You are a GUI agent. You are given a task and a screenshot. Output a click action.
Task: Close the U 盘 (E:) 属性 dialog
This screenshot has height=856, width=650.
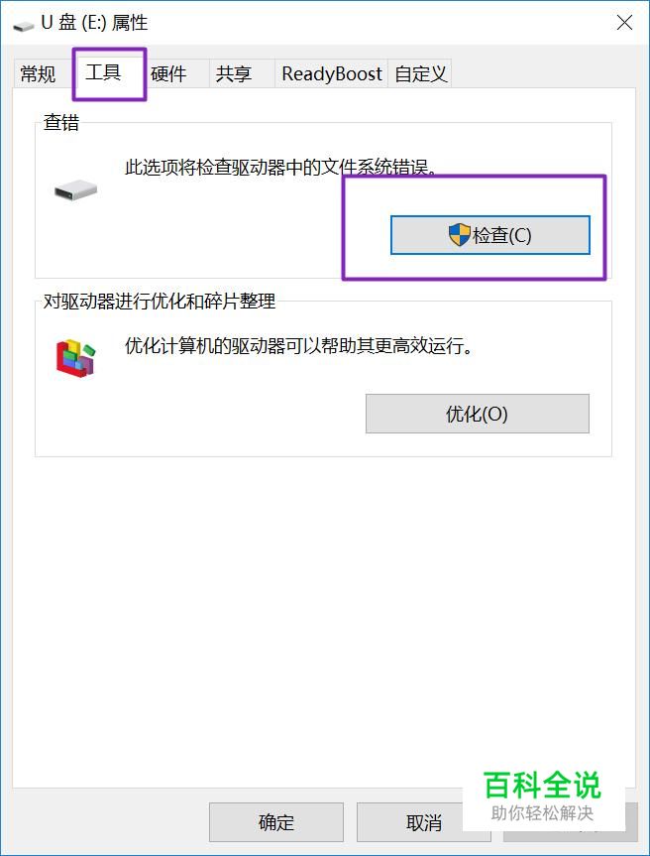(625, 23)
